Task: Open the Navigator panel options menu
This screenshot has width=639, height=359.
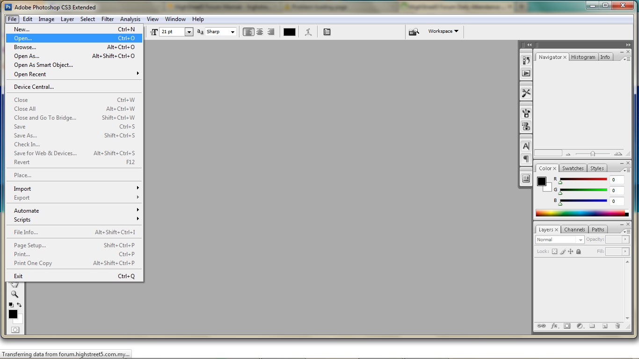Action: [627, 59]
